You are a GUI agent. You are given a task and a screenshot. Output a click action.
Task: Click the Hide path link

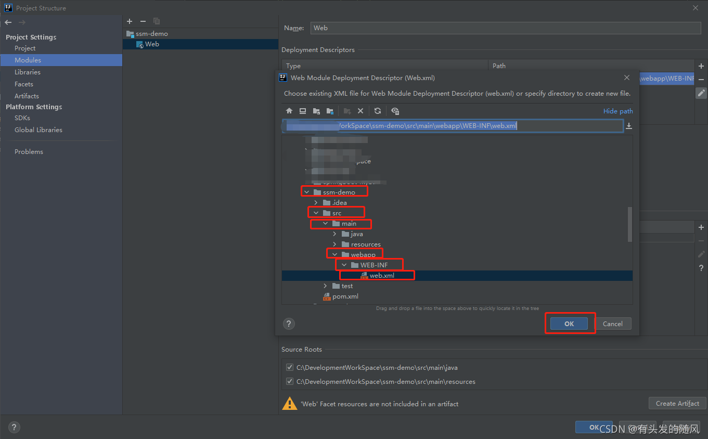tap(618, 111)
